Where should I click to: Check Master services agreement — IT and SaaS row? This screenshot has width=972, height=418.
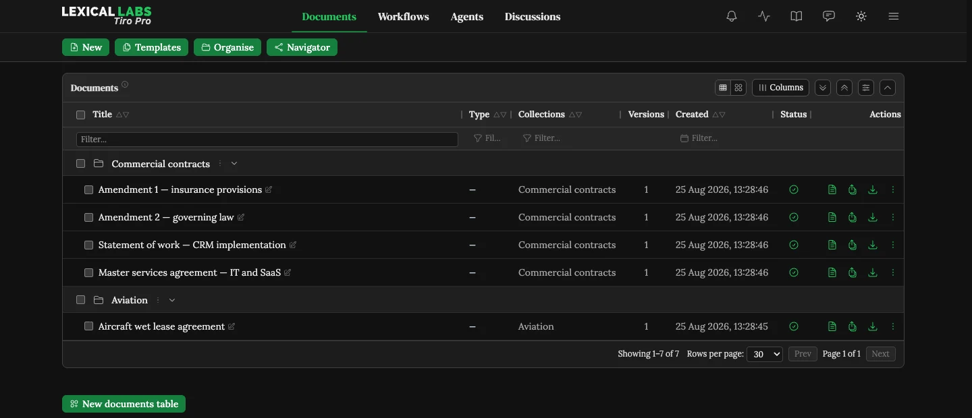coord(88,273)
